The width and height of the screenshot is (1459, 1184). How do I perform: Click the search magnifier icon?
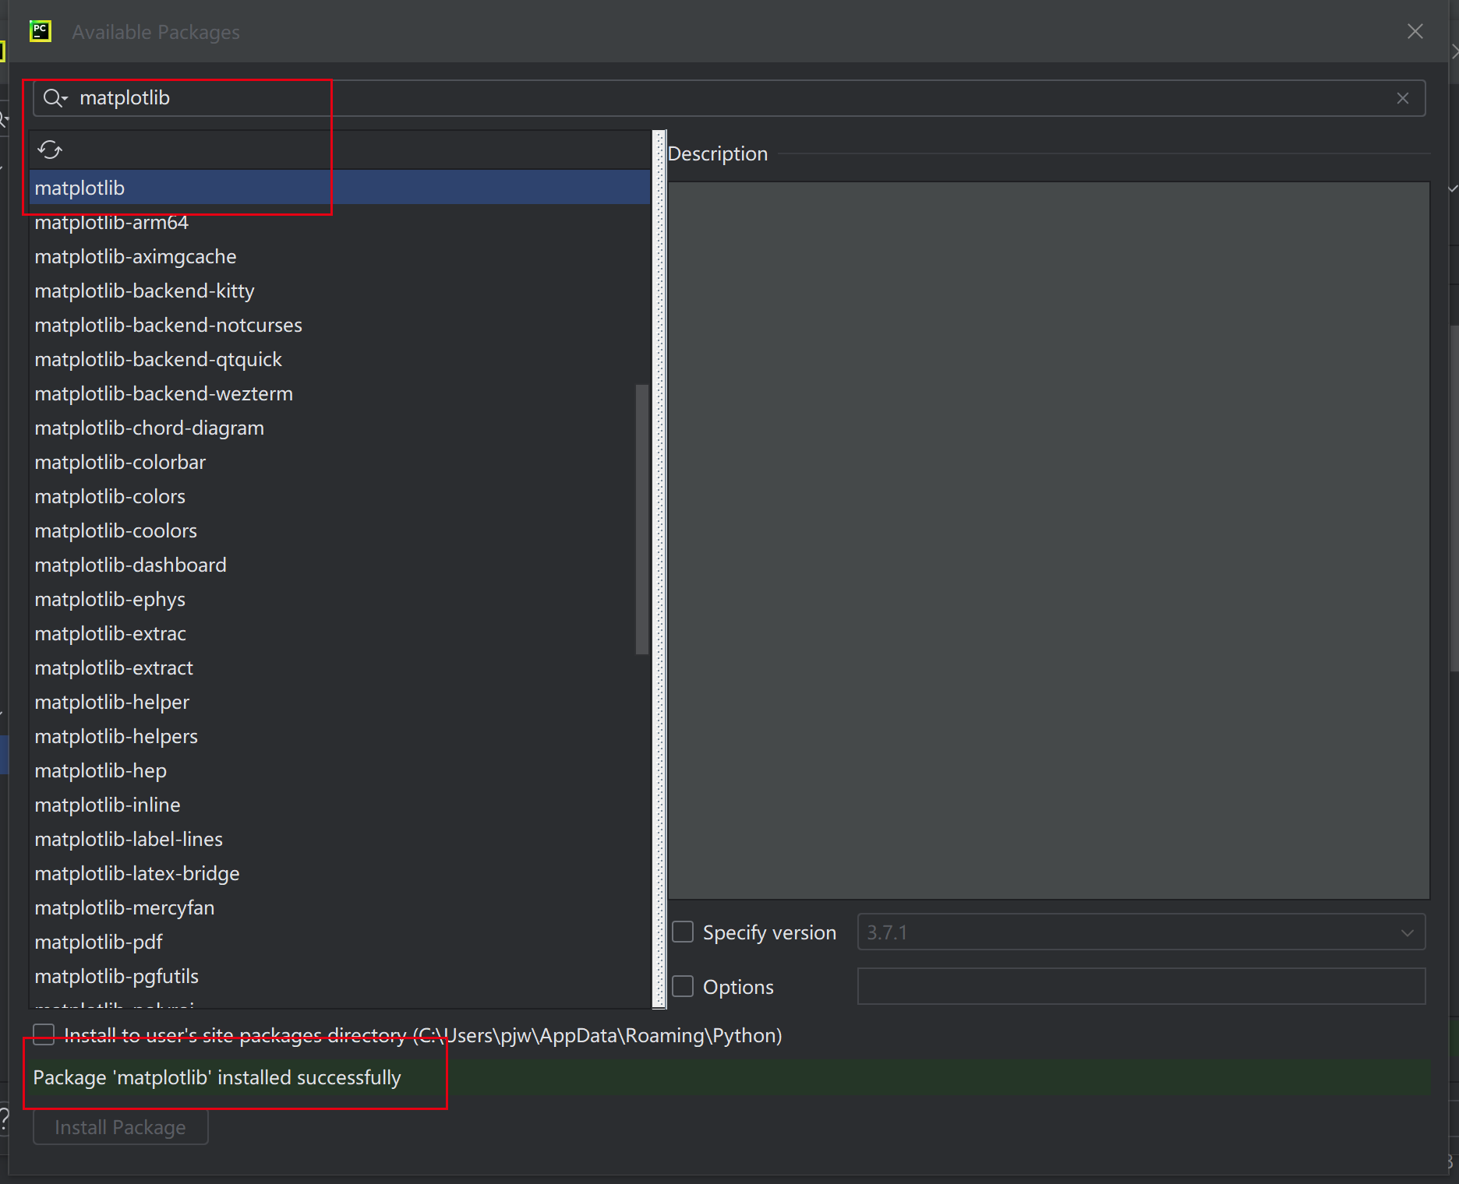tap(55, 98)
